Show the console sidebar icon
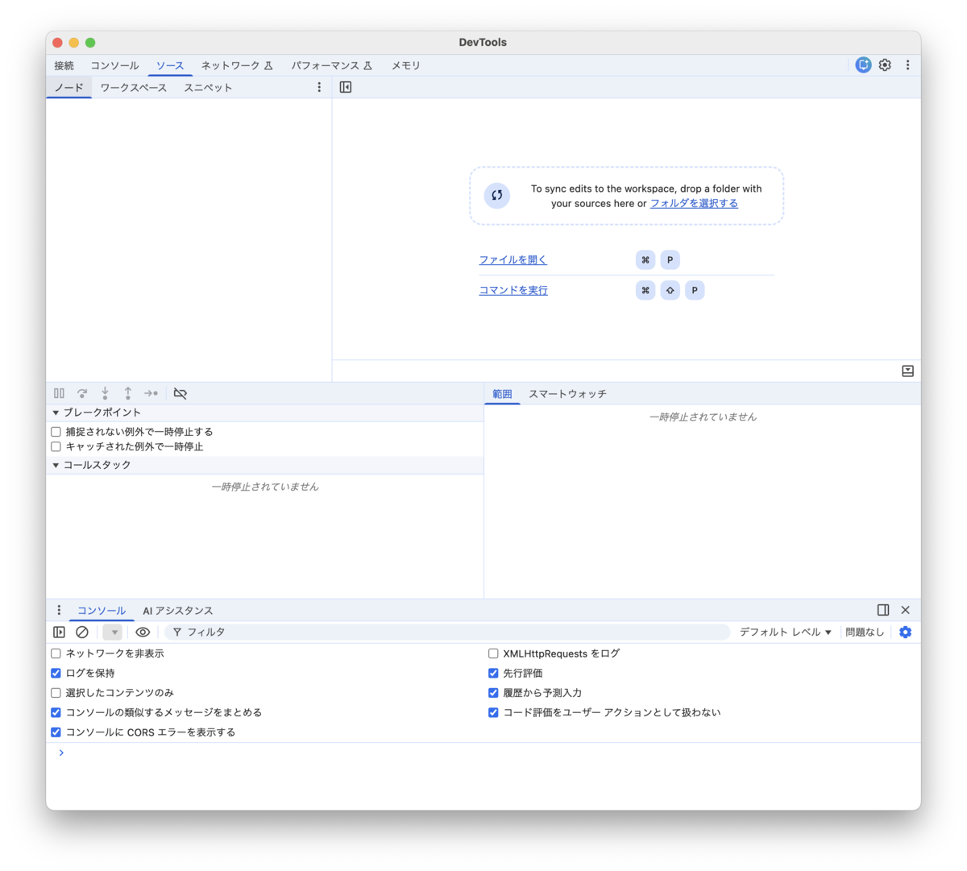 tap(59, 633)
